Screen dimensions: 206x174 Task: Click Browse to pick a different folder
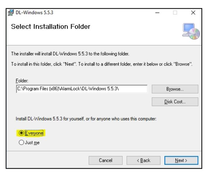(175, 89)
